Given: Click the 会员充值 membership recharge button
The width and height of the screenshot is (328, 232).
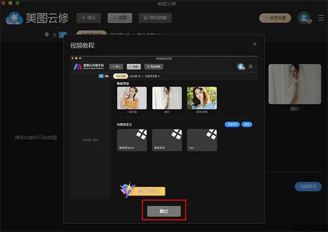Looking at the screenshot, I should pos(275,18).
